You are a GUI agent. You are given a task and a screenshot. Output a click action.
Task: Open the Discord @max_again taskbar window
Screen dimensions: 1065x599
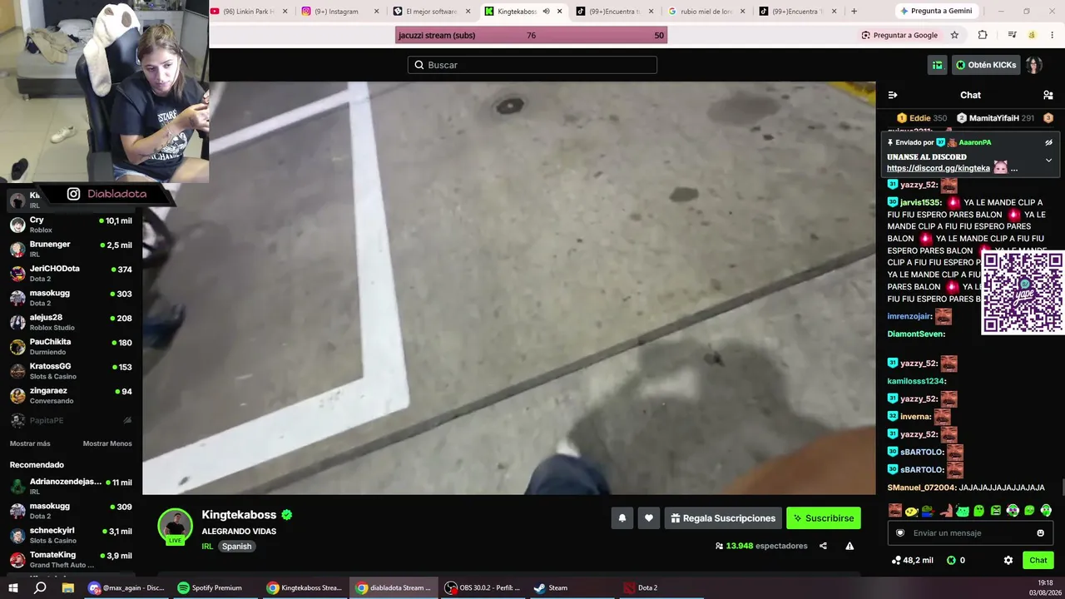(x=126, y=587)
